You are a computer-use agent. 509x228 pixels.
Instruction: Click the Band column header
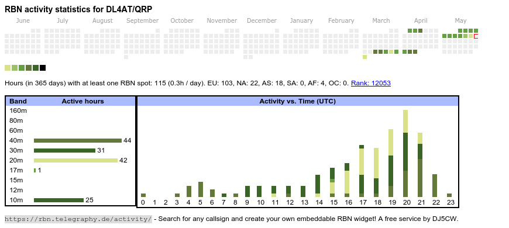(18, 101)
